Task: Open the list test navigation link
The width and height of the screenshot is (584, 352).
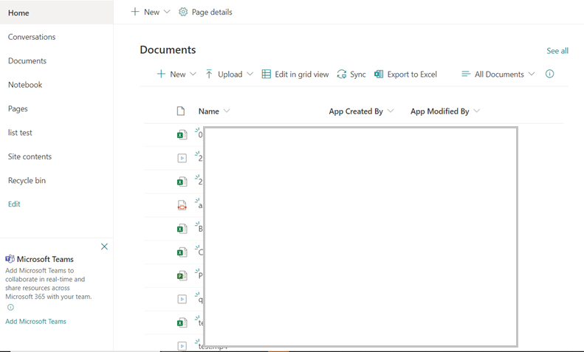Action: pyautogui.click(x=20, y=133)
